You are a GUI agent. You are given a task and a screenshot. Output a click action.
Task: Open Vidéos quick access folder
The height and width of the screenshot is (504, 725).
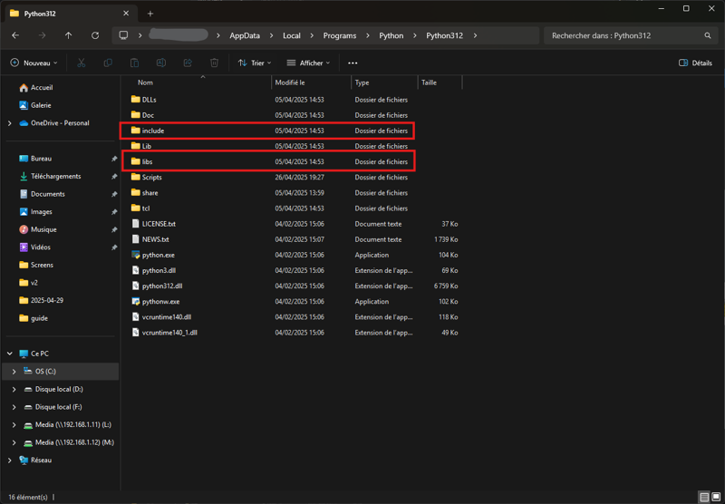pyautogui.click(x=34, y=247)
